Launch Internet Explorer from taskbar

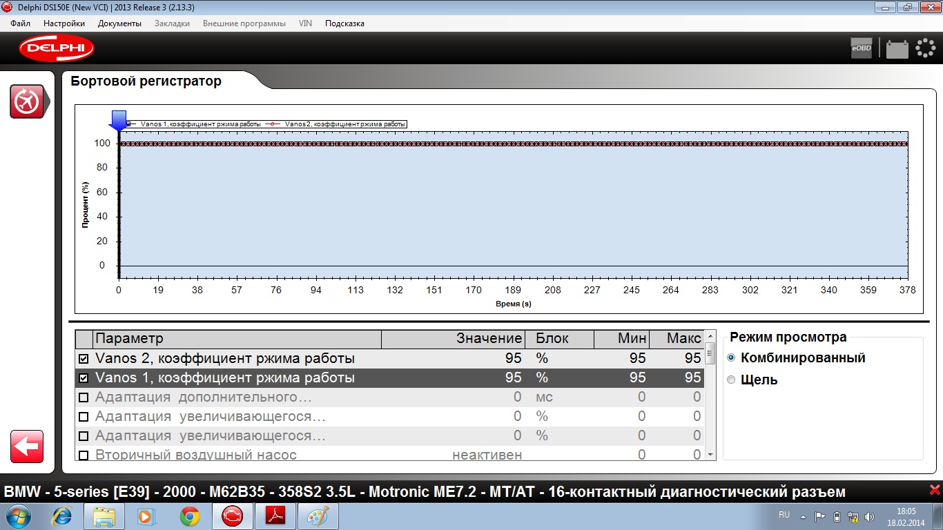[x=63, y=516]
